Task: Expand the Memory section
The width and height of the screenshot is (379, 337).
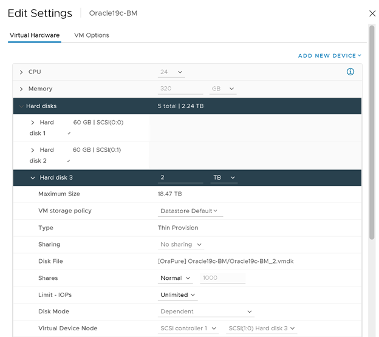Action: pos(21,89)
